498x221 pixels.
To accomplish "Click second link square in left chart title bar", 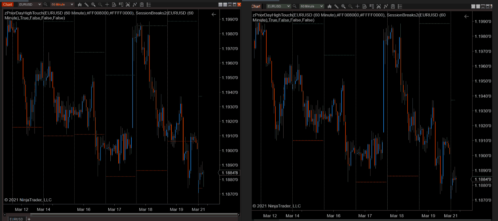I will [225, 5].
